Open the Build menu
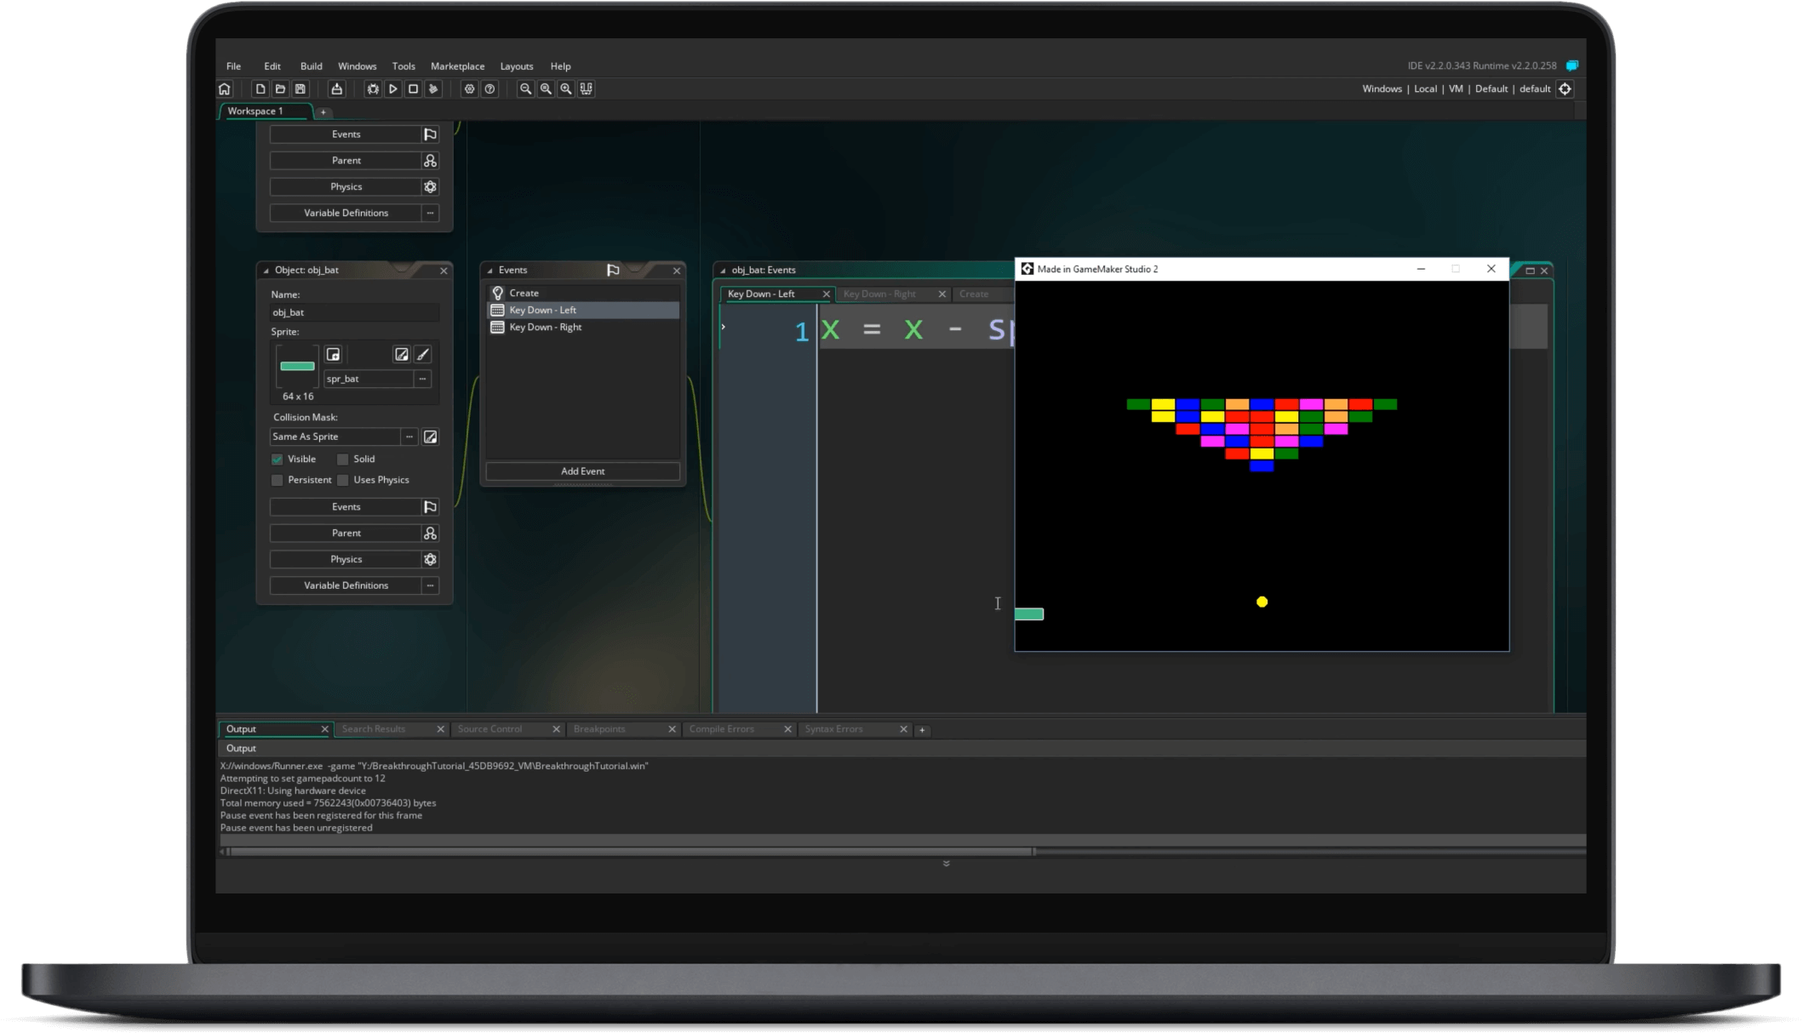The height and width of the screenshot is (1033, 1803). 311,66
